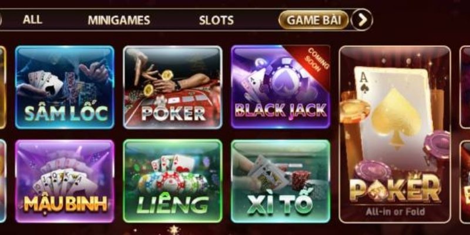Switch to the SLOTS tab
This screenshot has height=235, width=470.
[216, 20]
